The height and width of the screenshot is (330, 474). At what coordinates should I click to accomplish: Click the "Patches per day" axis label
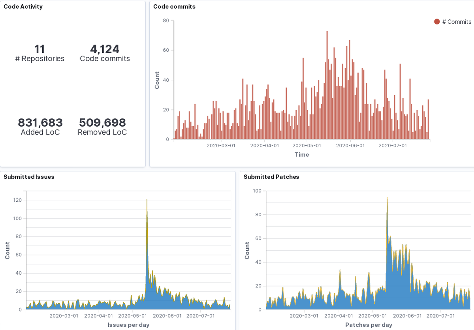click(x=369, y=325)
